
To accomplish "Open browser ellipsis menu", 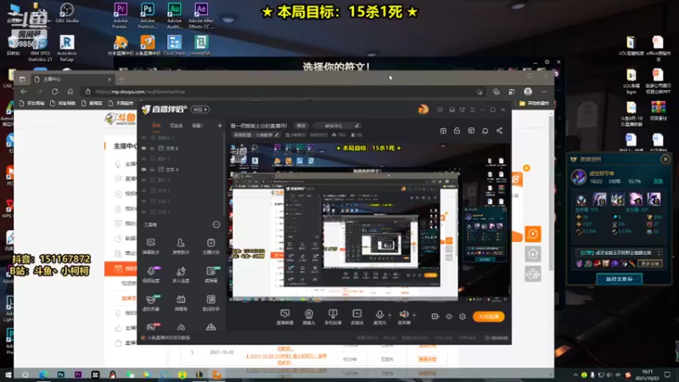I will pyautogui.click(x=544, y=92).
